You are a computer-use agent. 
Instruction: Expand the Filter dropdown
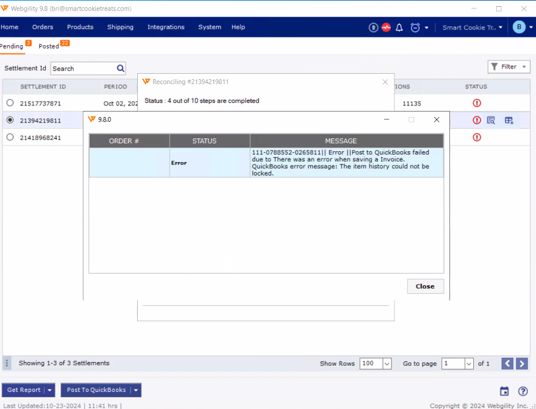509,67
